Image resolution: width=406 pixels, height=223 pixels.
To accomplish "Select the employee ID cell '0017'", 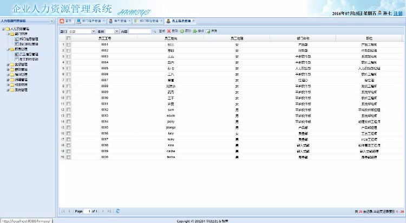I will tap(104, 139).
